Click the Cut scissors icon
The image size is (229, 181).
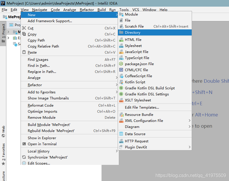point(24,28)
